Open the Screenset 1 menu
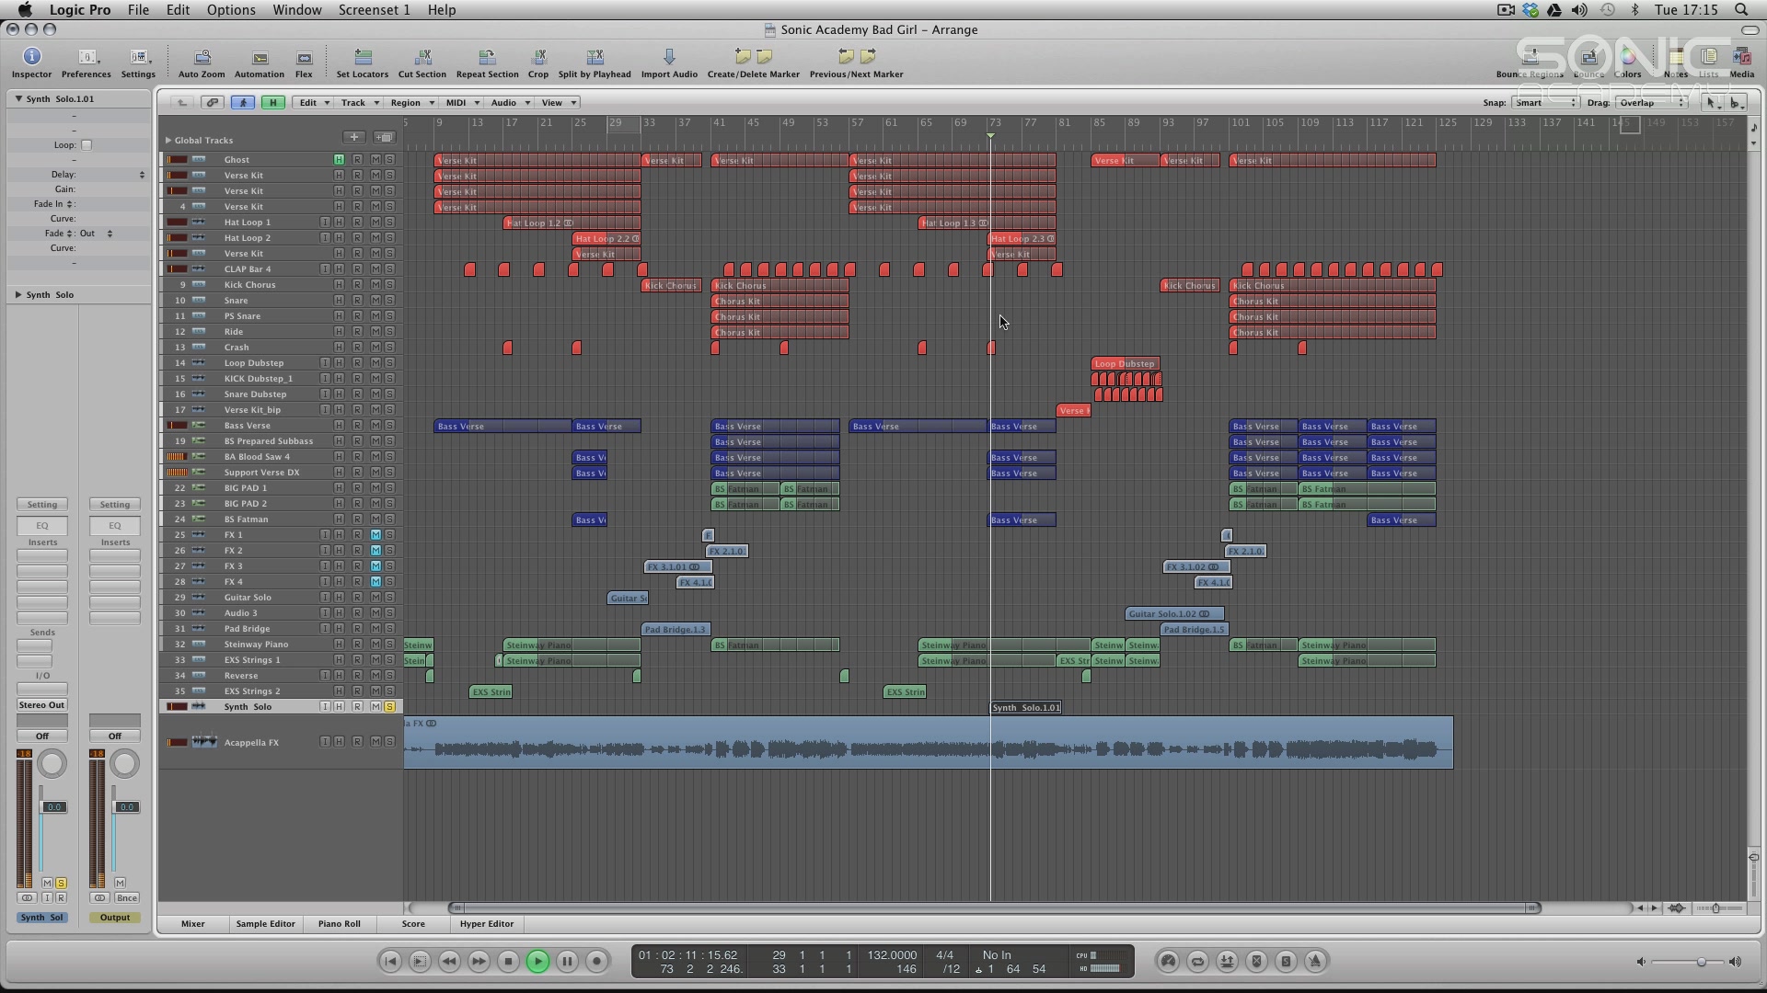The width and height of the screenshot is (1767, 993). pyautogui.click(x=374, y=10)
